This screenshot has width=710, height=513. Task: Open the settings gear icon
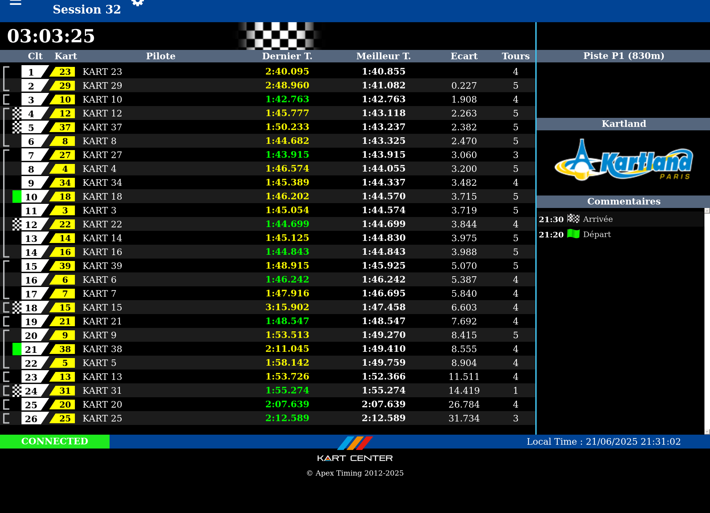tap(138, 3)
